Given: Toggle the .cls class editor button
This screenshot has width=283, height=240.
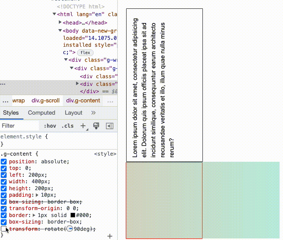Looking at the screenshot, I should click(67, 126).
